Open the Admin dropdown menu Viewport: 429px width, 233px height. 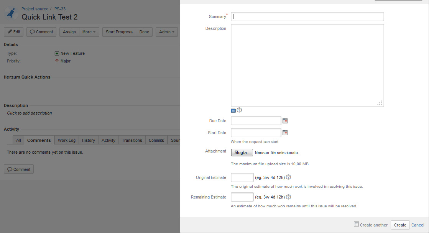pyautogui.click(x=167, y=32)
